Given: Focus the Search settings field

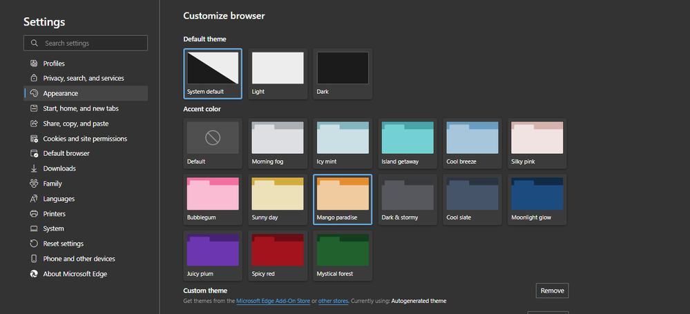Looking at the screenshot, I should 86,43.
